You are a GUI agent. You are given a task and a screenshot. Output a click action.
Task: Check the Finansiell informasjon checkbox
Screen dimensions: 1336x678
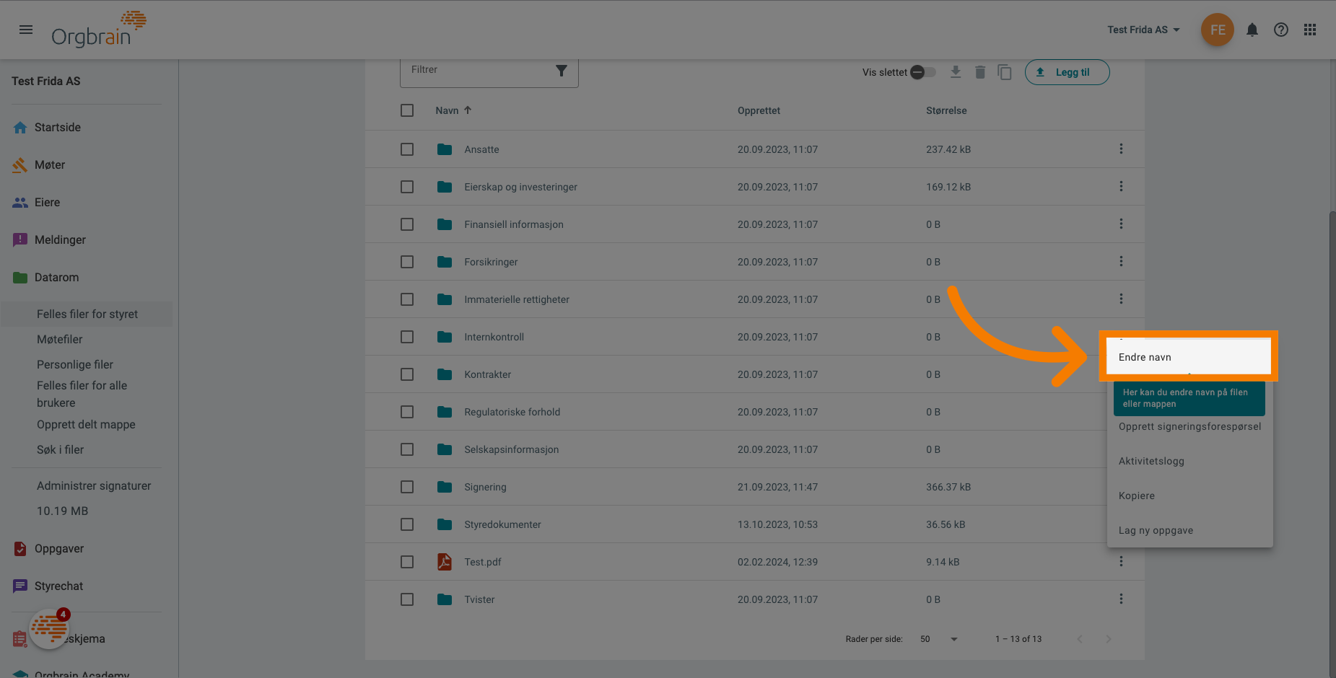407,224
